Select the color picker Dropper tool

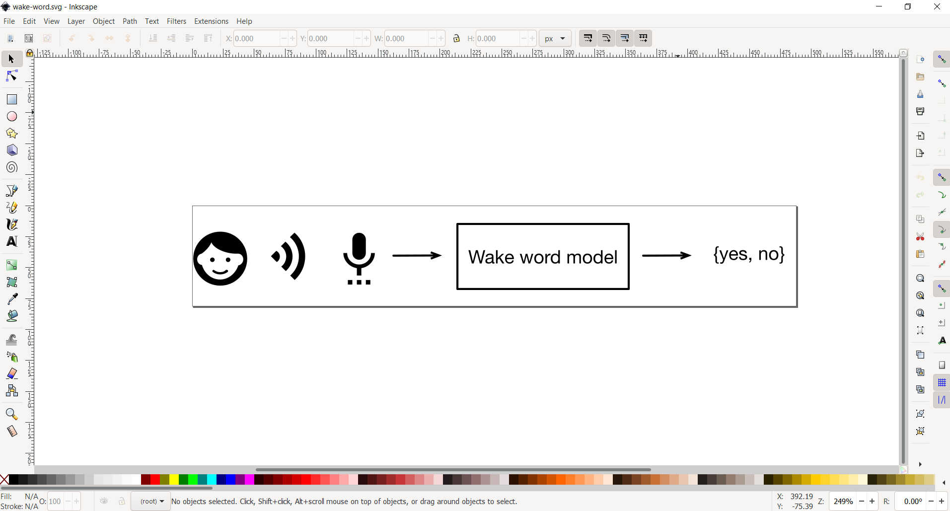point(11,298)
